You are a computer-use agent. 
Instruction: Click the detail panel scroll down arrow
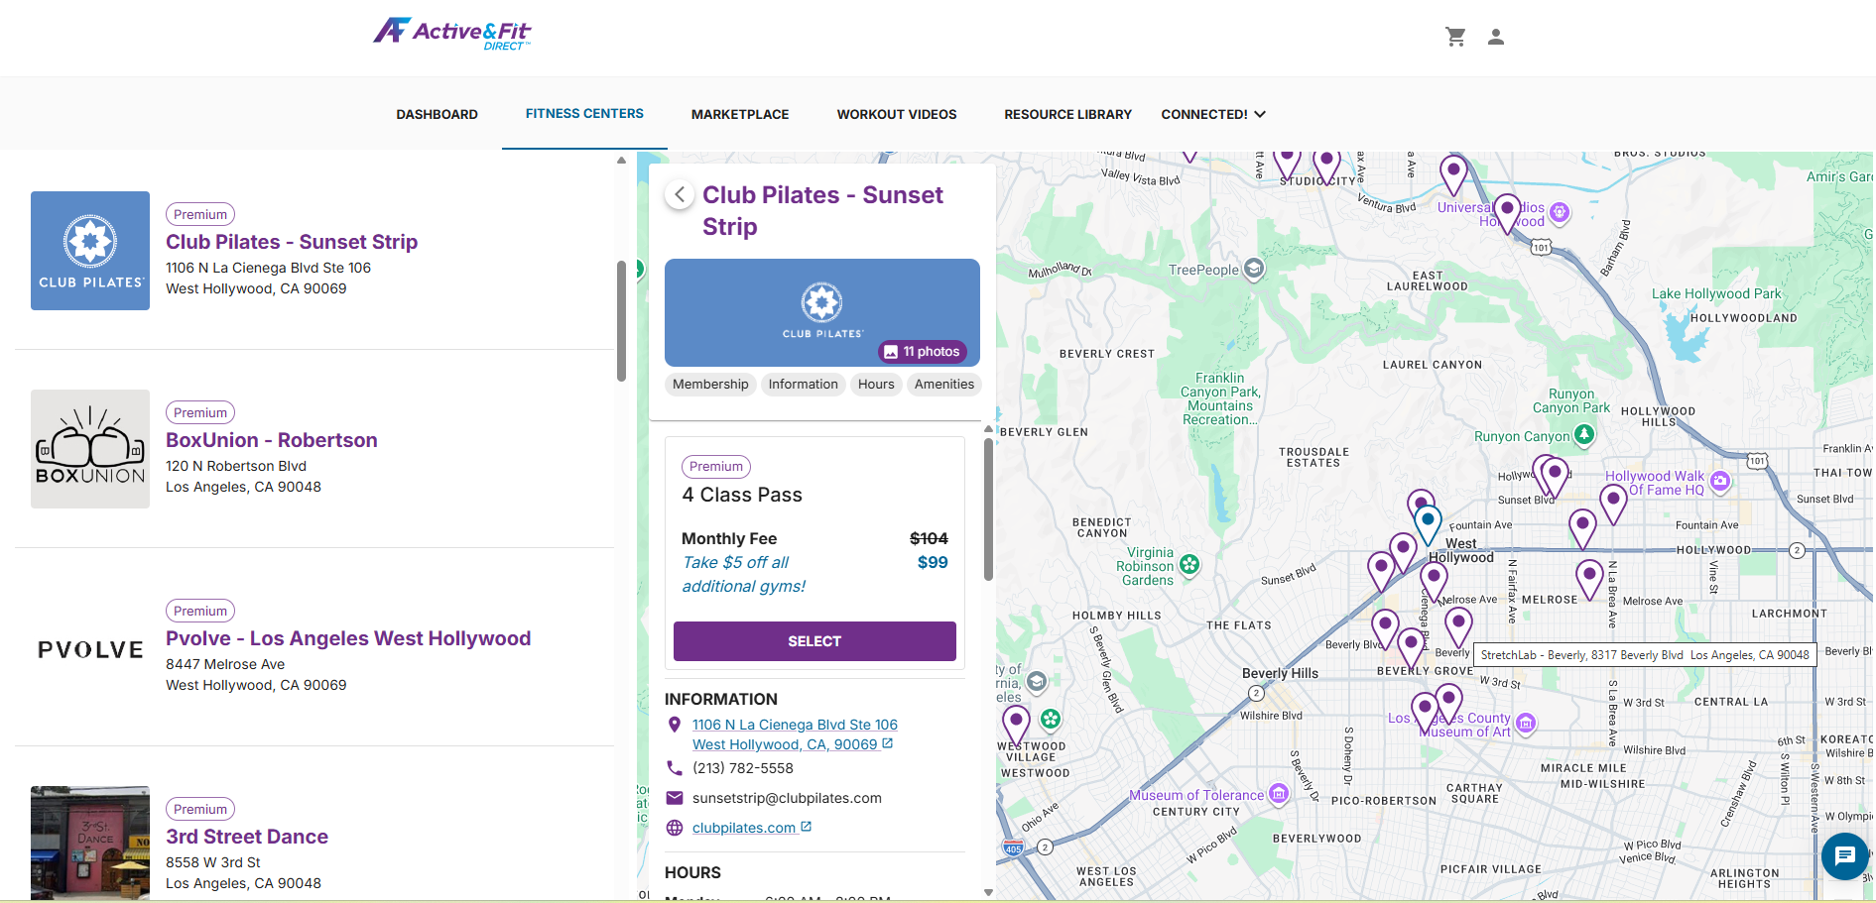(x=988, y=893)
